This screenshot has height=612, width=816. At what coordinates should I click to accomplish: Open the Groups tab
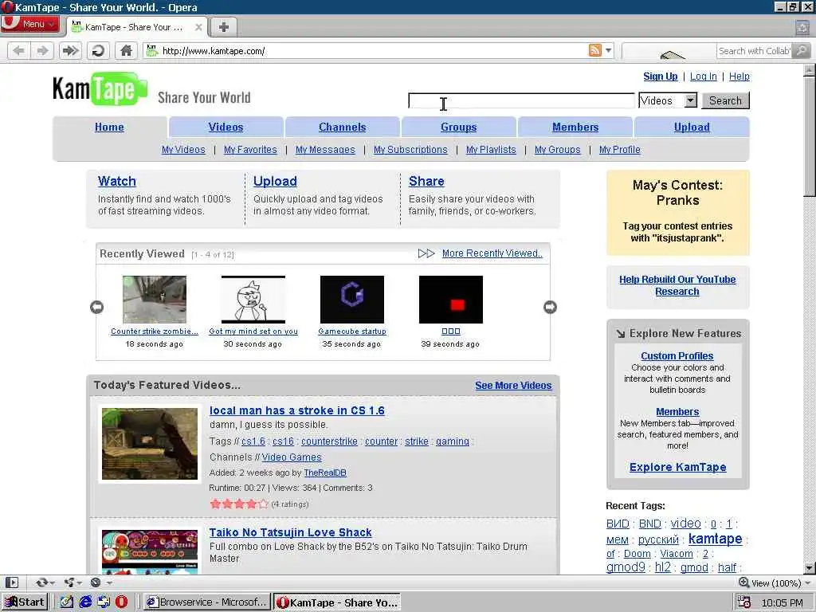point(458,127)
